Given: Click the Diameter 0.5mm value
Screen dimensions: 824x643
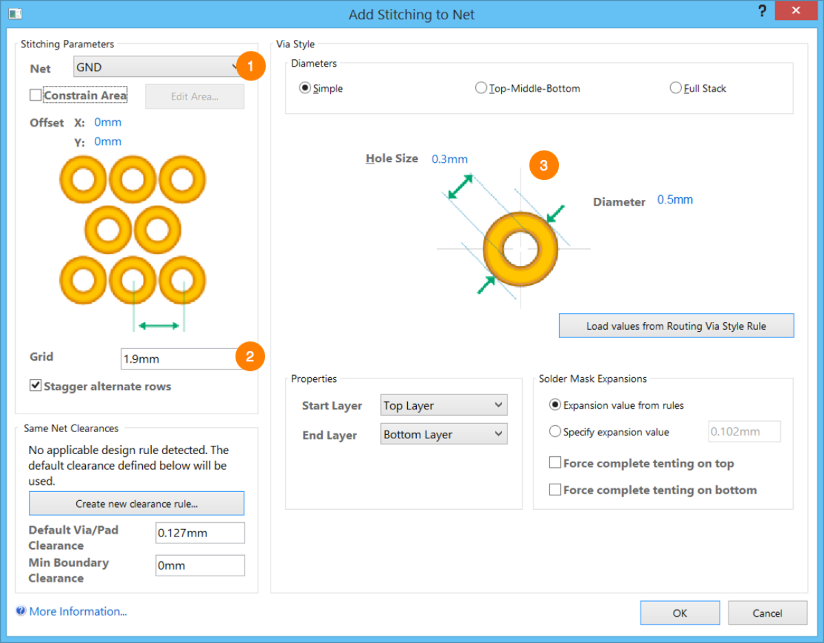Looking at the screenshot, I should click(674, 199).
